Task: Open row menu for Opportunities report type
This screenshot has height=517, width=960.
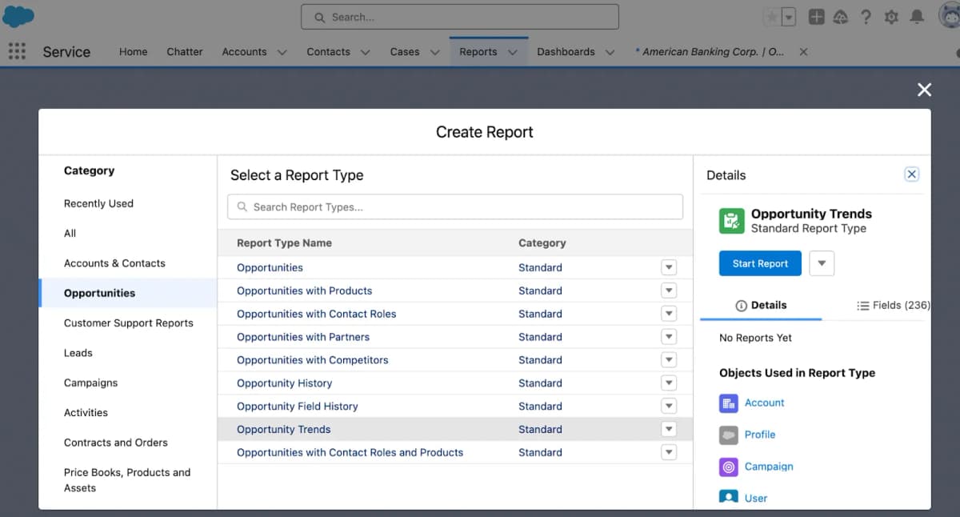Action: coord(669,267)
